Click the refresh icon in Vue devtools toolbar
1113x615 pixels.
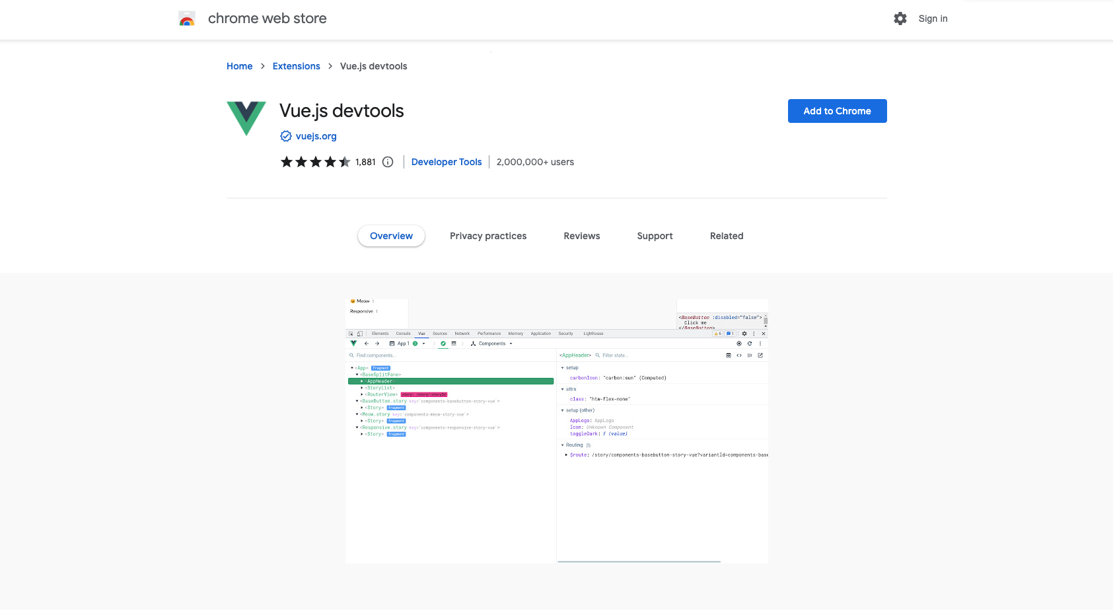[750, 344]
